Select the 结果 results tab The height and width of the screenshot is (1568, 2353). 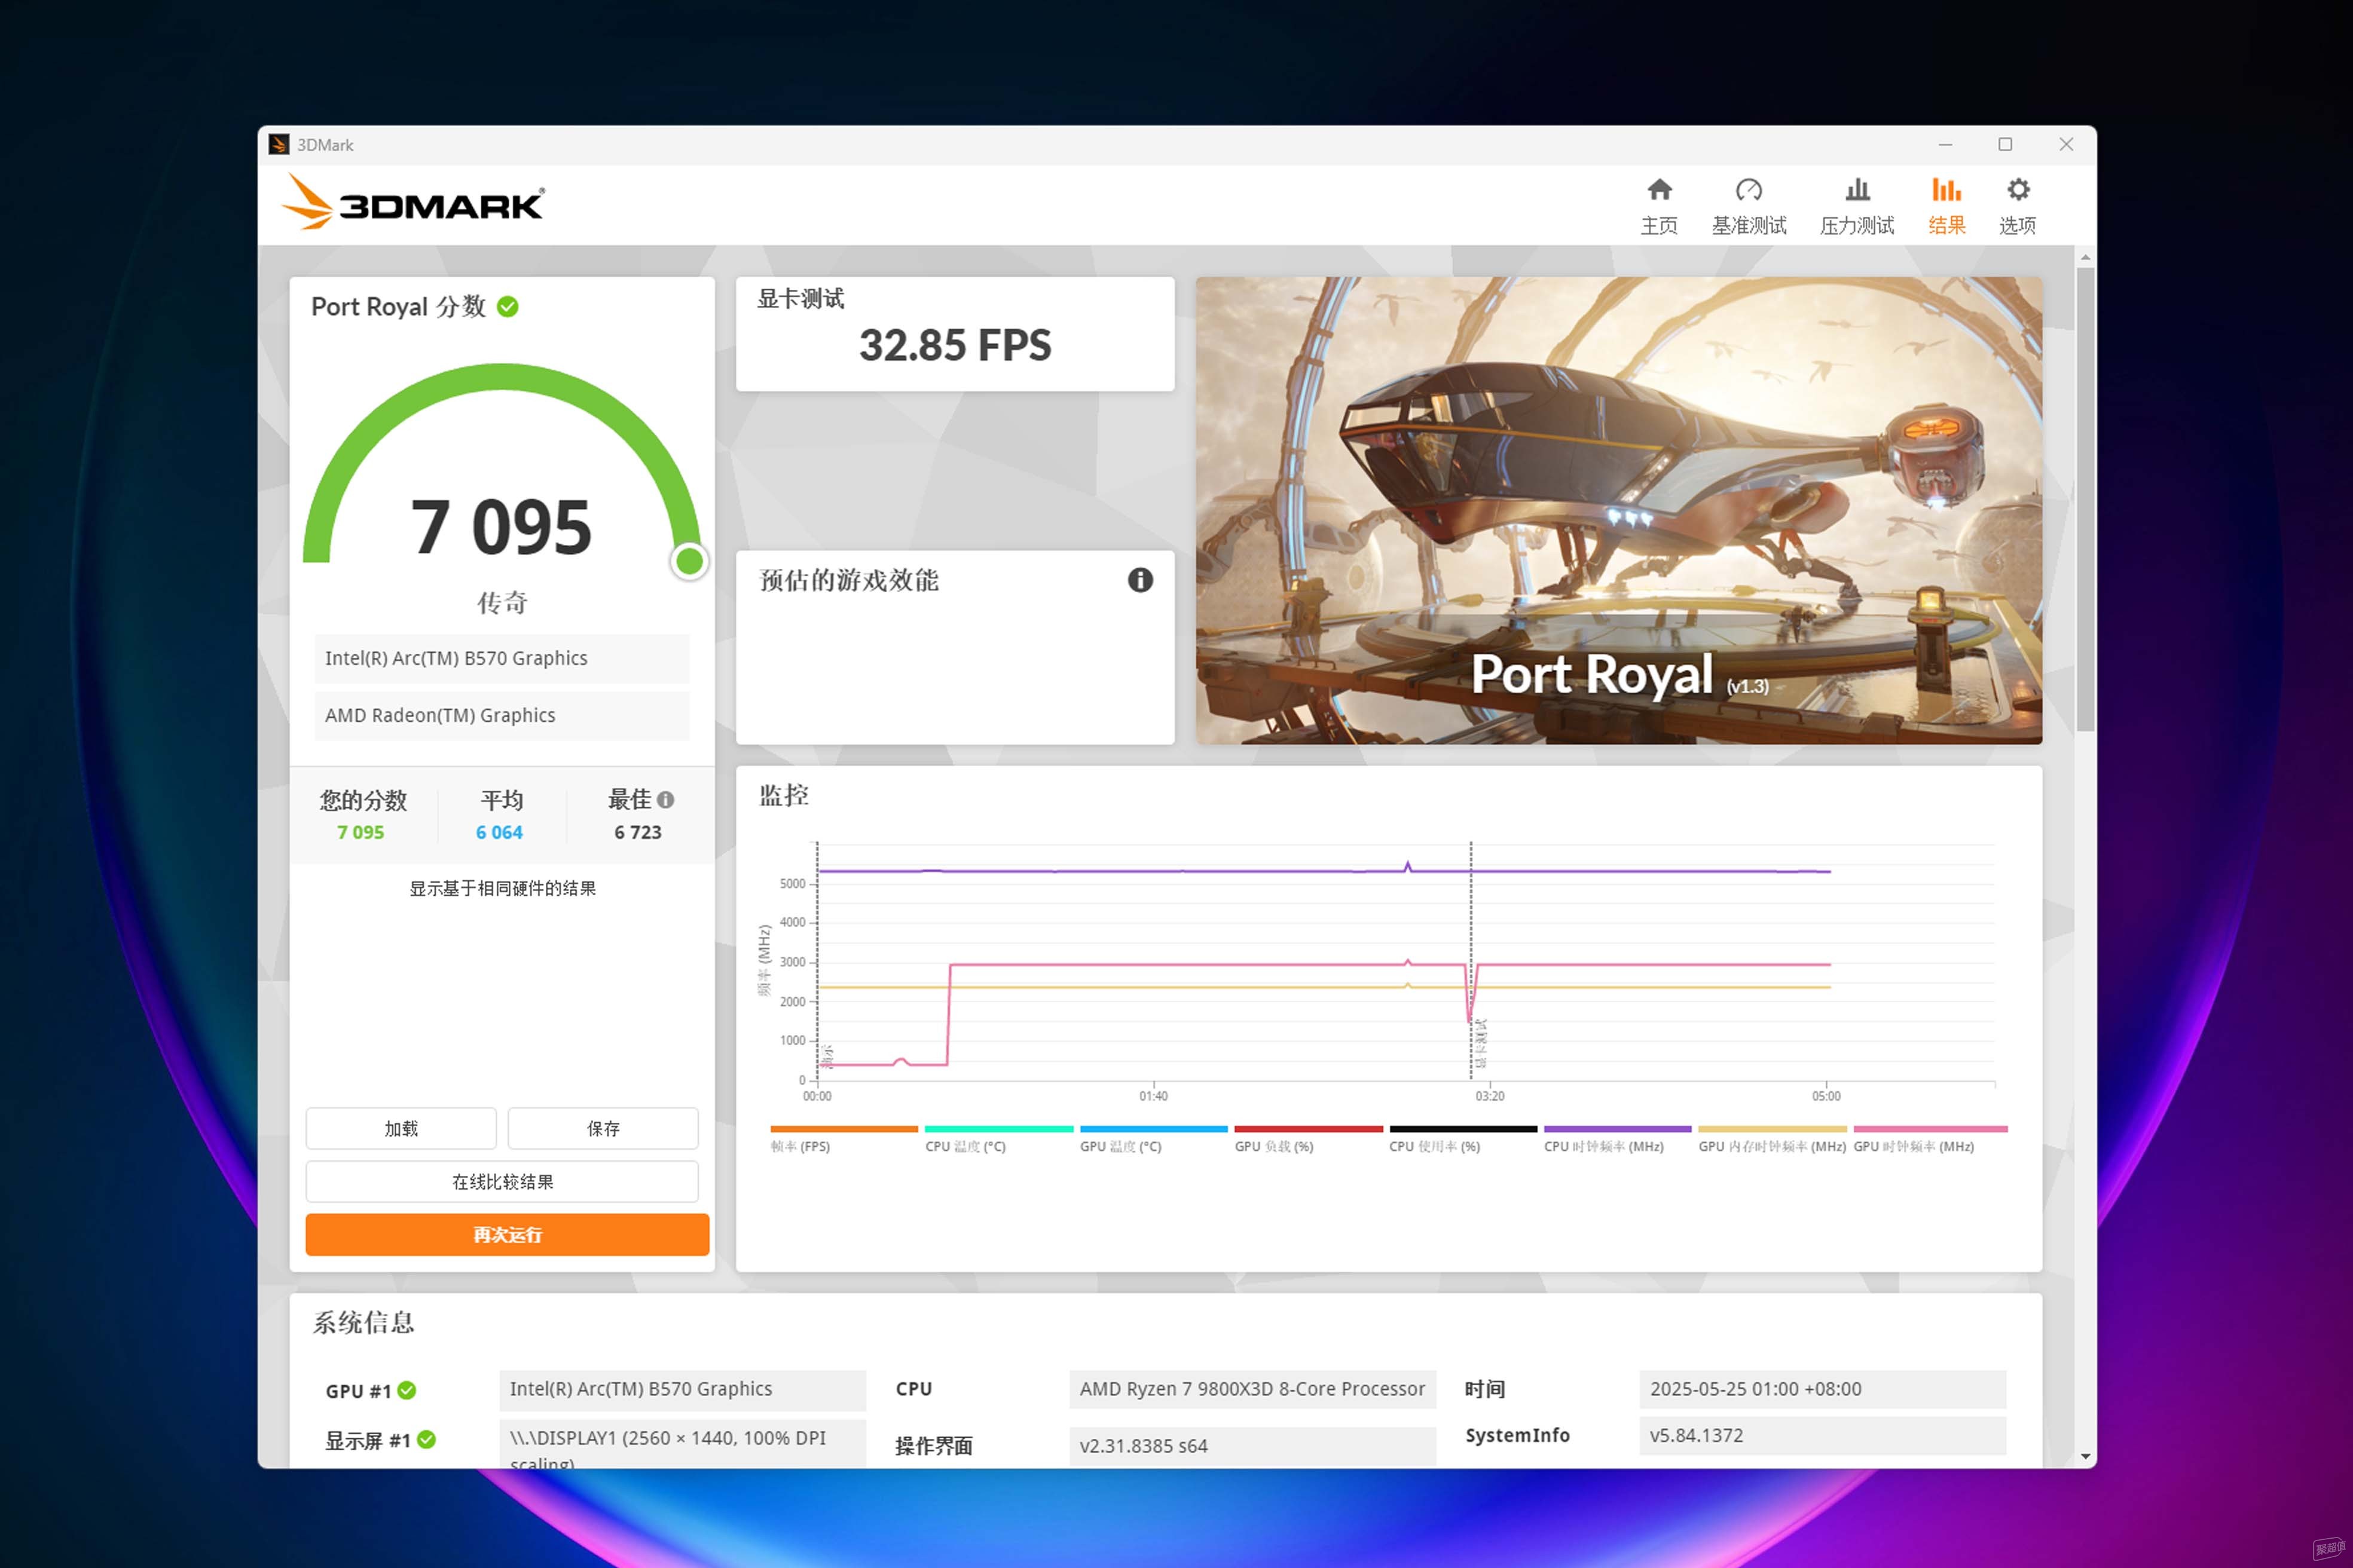[x=1946, y=206]
